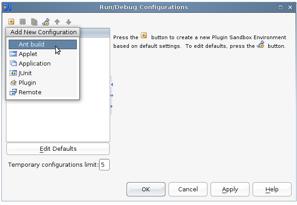Click the Add New Configuration plus icon
297x205 pixels.
[x=11, y=21]
